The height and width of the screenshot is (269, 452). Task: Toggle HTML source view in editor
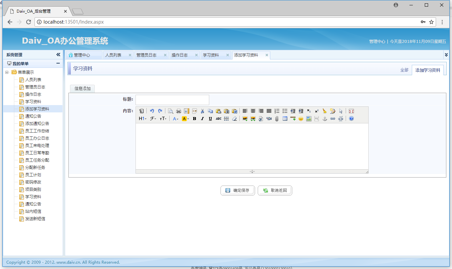pos(141,111)
